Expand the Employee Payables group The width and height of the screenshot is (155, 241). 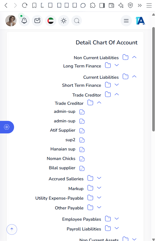117,219
